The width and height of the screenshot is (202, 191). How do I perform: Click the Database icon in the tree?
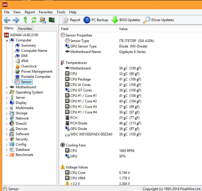12,150
